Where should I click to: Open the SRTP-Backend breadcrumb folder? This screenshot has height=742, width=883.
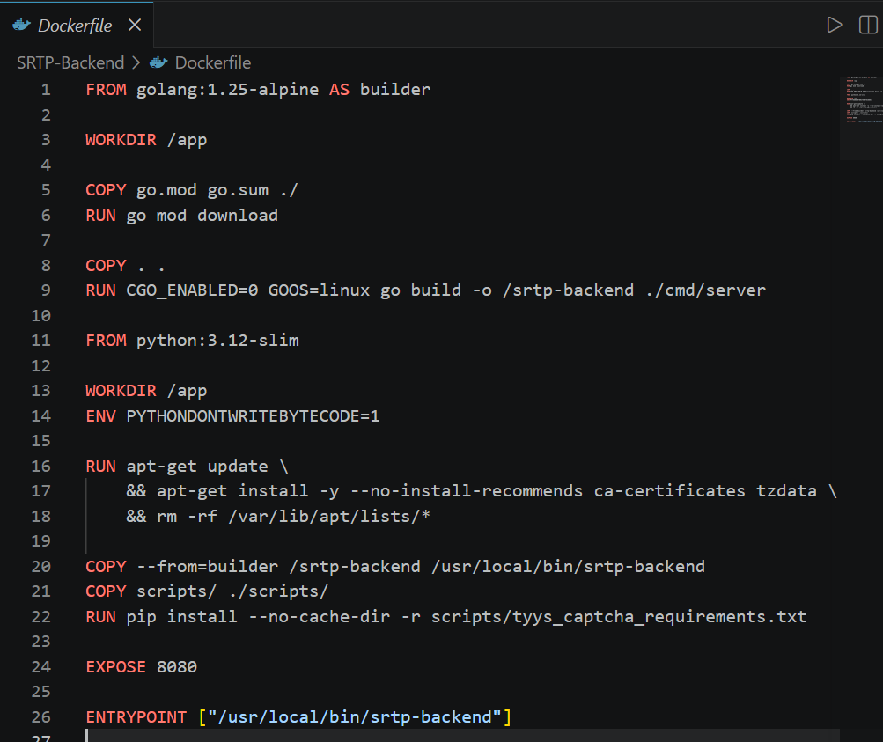pos(70,62)
